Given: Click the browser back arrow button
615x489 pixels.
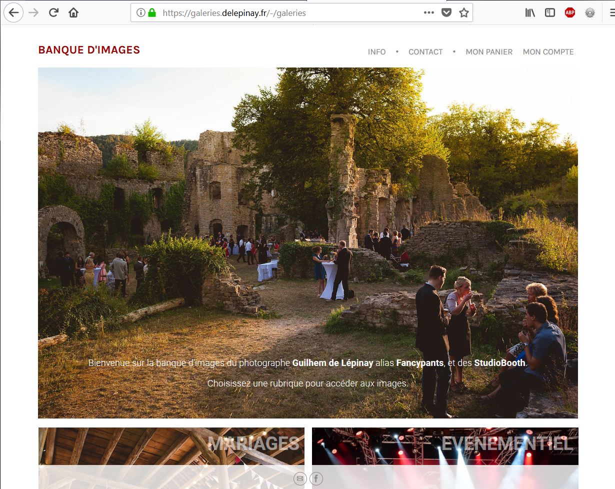Looking at the screenshot, I should coord(13,13).
